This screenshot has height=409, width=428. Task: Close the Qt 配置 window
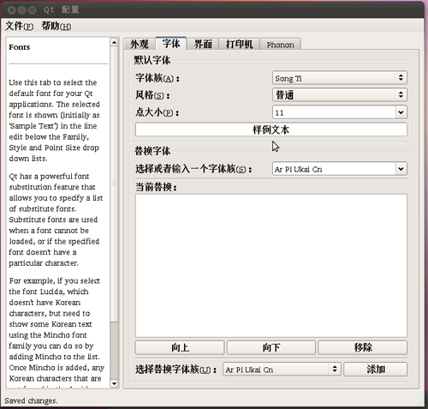pos(11,10)
